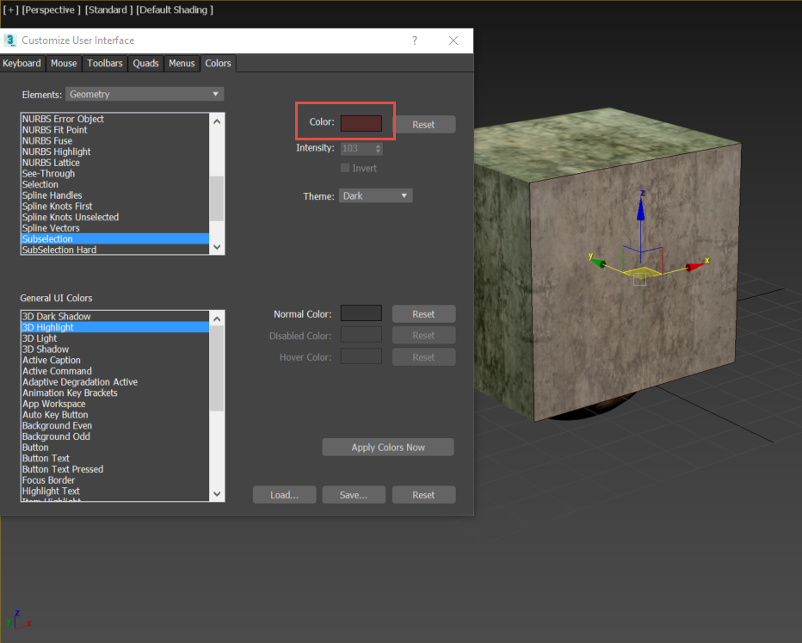Open the [Default Shading] viewport label menu
This screenshot has width=802, height=643.
[173, 9]
